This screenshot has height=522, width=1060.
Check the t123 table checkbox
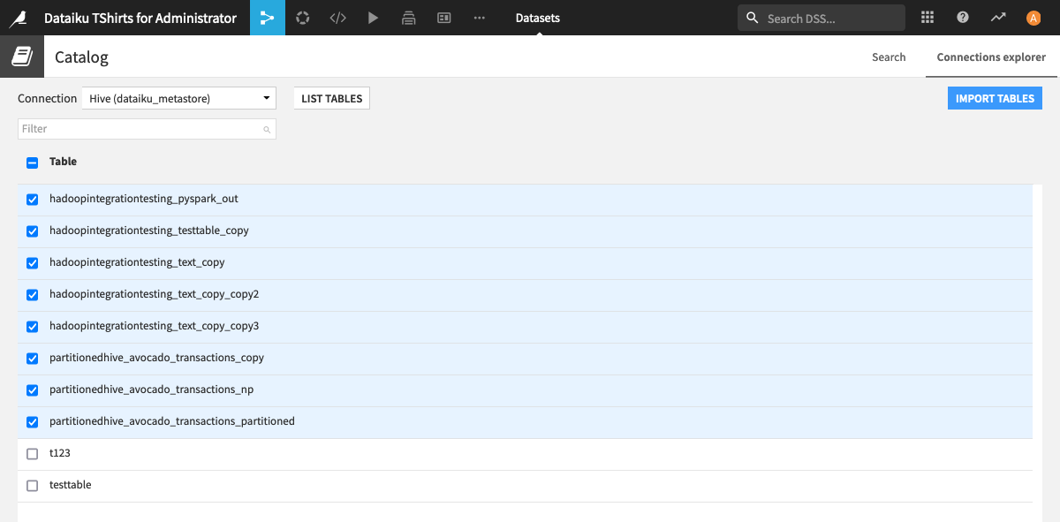pos(32,453)
